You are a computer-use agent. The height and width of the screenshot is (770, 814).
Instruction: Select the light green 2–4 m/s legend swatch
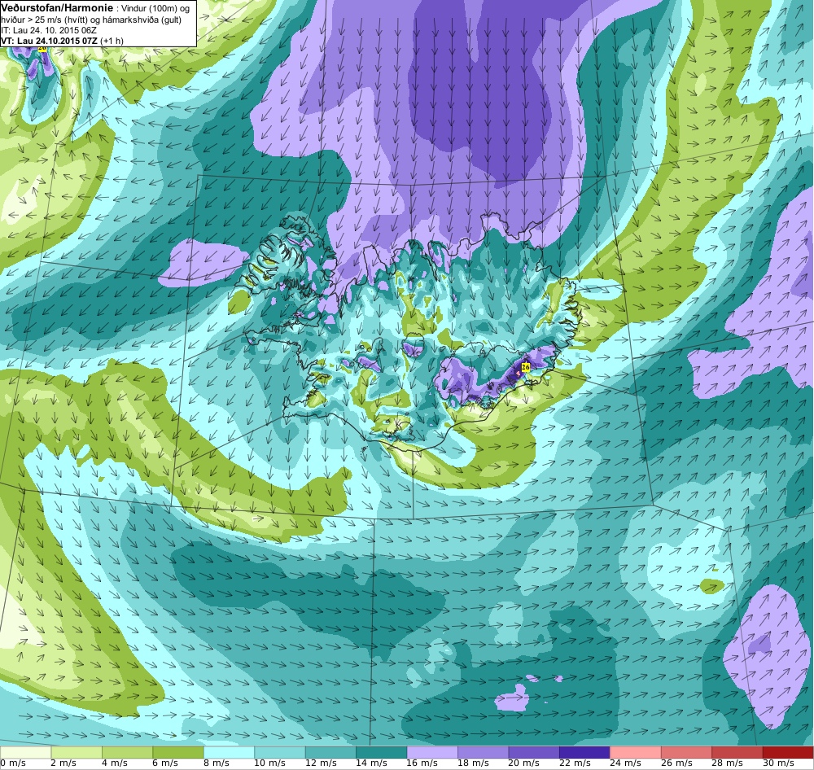point(77,752)
